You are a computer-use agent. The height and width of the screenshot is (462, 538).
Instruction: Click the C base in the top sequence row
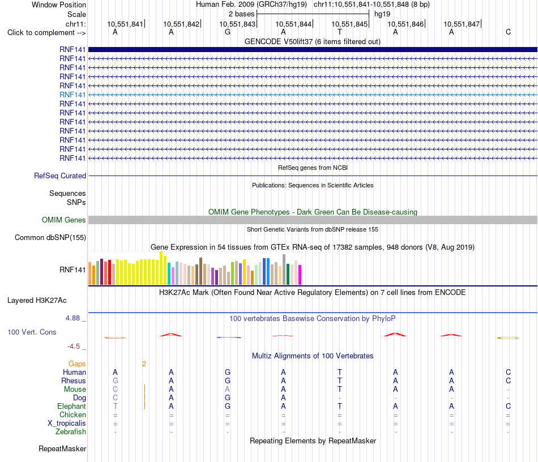[508, 32]
